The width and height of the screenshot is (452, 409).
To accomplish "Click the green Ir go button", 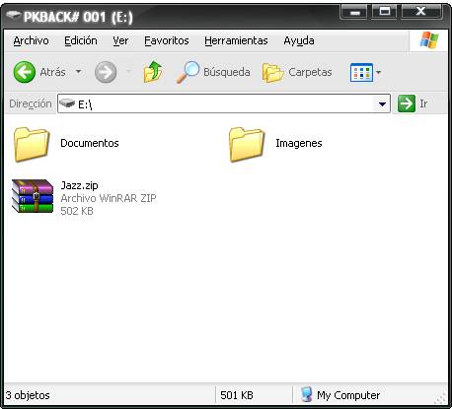I will click(x=407, y=103).
